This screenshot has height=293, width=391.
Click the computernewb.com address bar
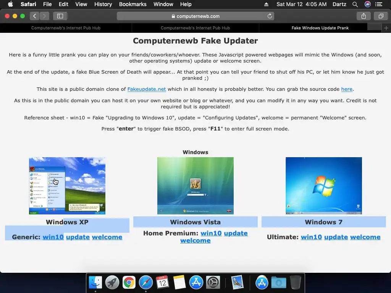coord(195,16)
